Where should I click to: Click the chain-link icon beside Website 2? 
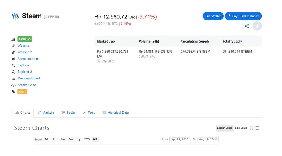coord(13,52)
